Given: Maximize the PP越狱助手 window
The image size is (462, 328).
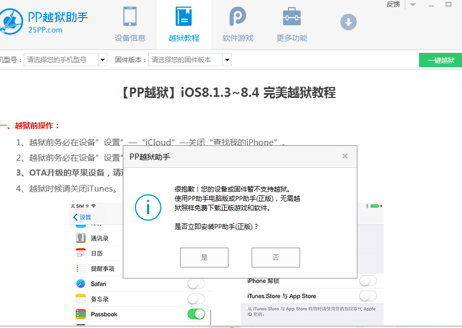Looking at the screenshot, I should 448,4.
